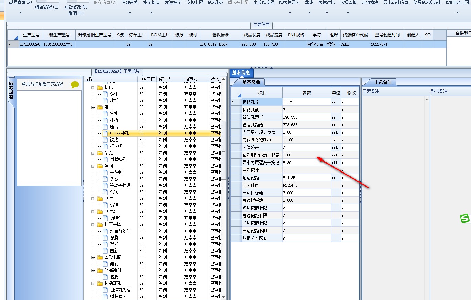Screen dimensions: 471x300
Task: Open the dropdown arrow under 指示检查
Action: click(151, 13)
